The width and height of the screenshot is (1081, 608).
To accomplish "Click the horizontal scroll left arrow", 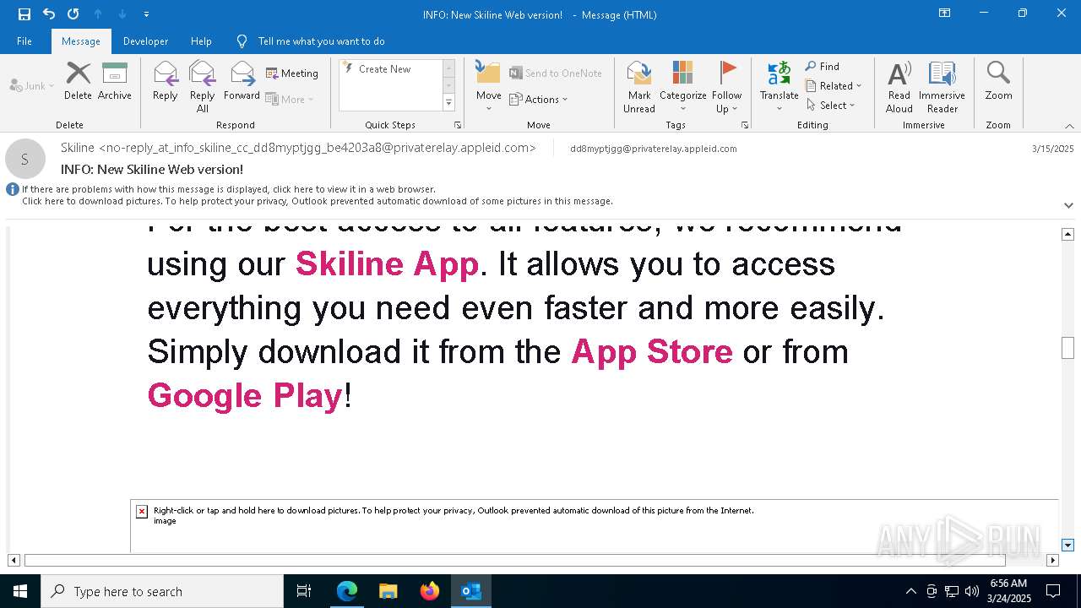I will pyautogui.click(x=14, y=560).
